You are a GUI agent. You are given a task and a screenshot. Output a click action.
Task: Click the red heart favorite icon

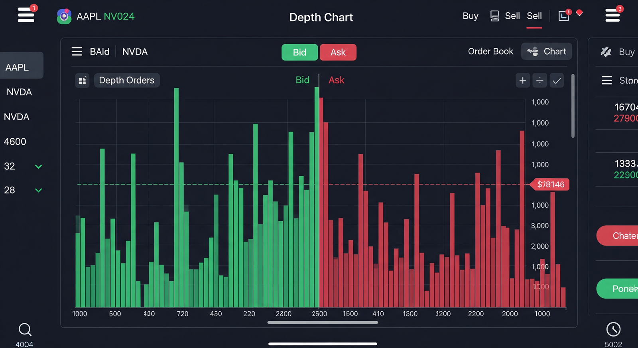click(x=579, y=13)
